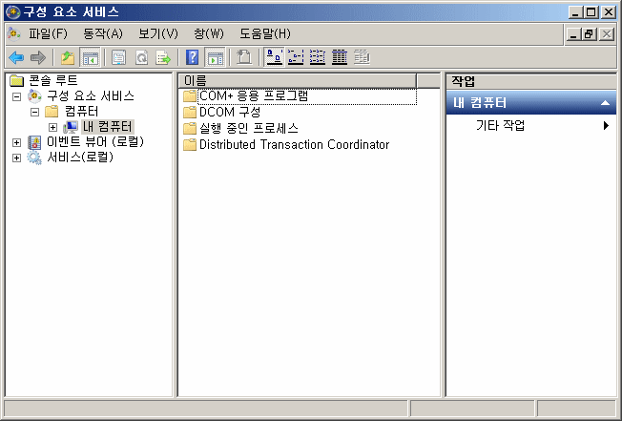Select COM+ 응용 프로그램 list item text

pyautogui.click(x=254, y=96)
